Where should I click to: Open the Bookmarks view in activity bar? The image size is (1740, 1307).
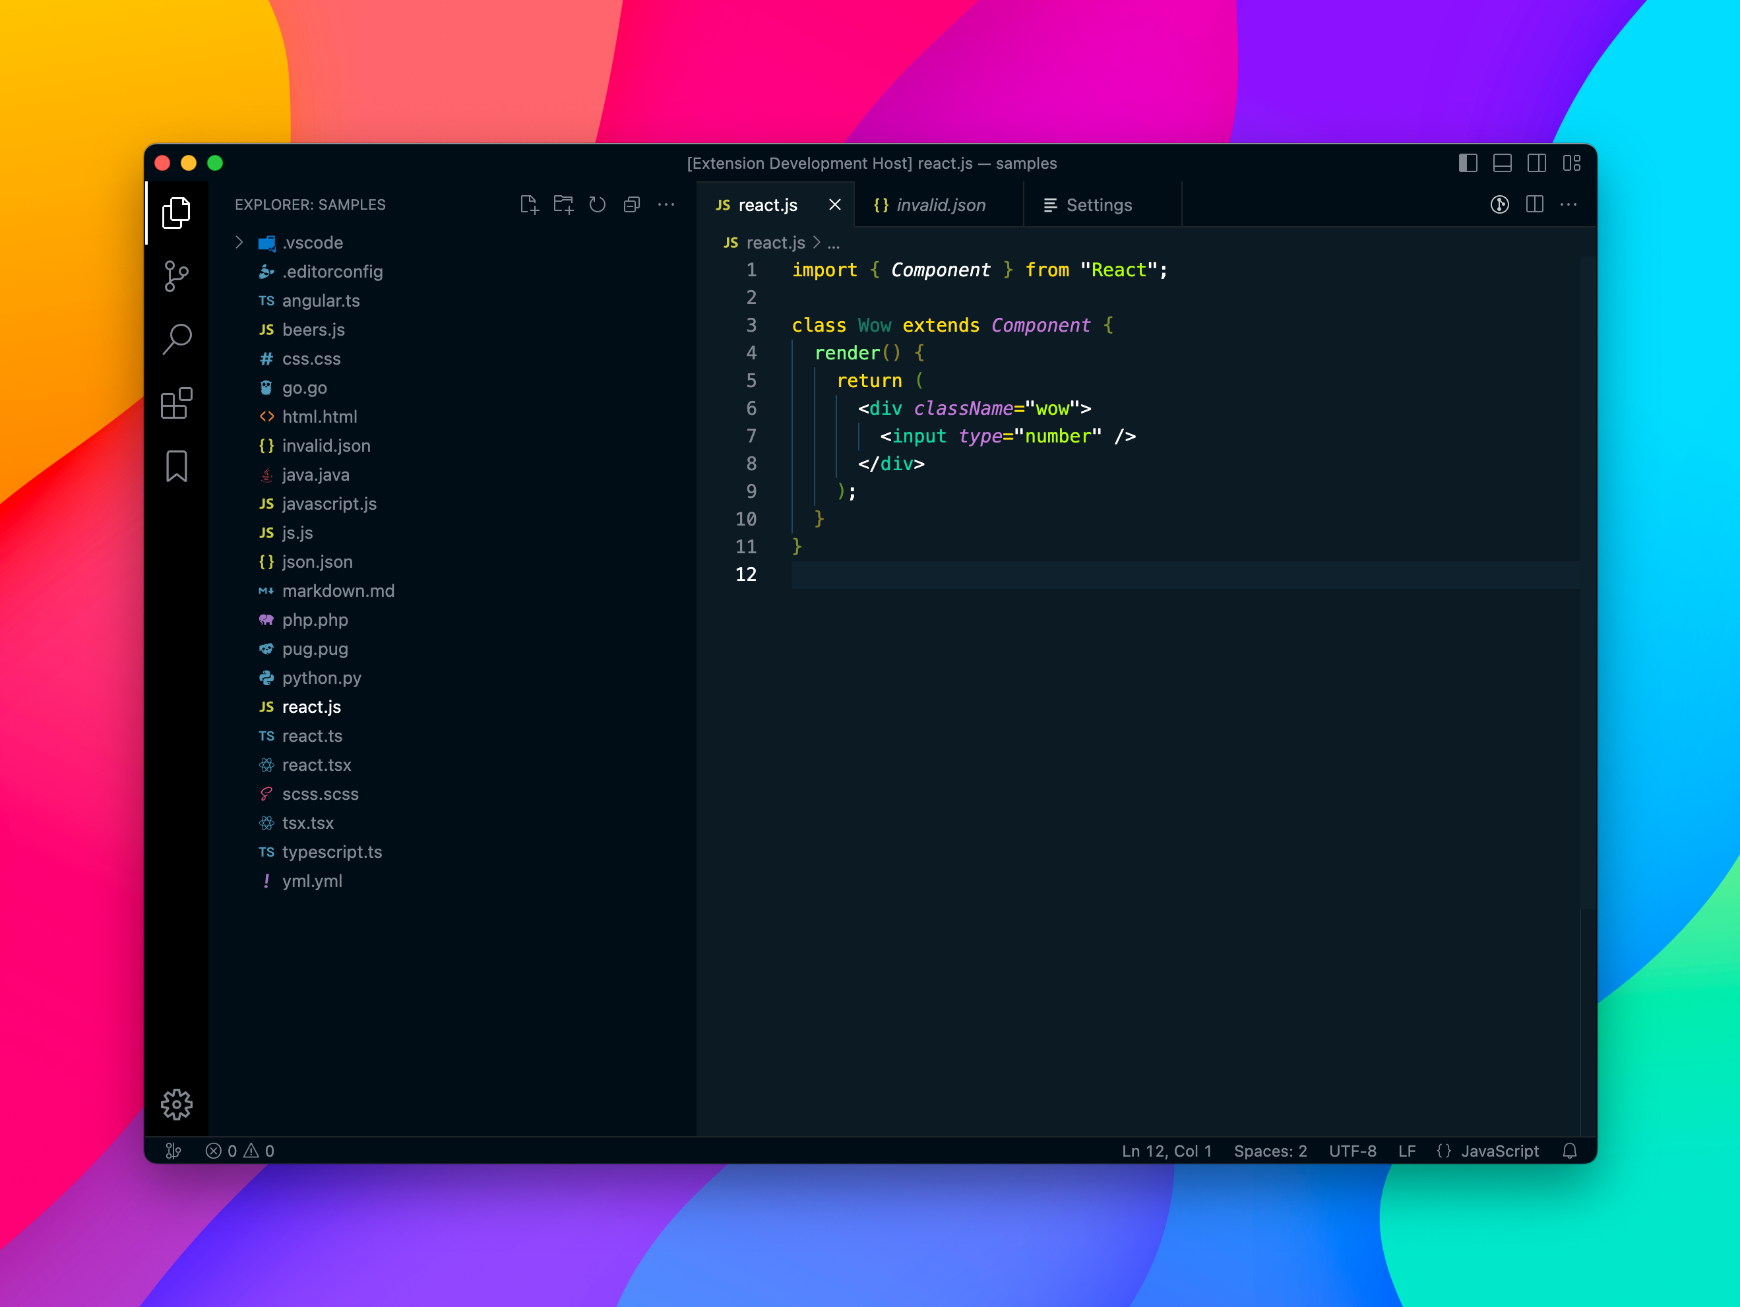(x=176, y=466)
